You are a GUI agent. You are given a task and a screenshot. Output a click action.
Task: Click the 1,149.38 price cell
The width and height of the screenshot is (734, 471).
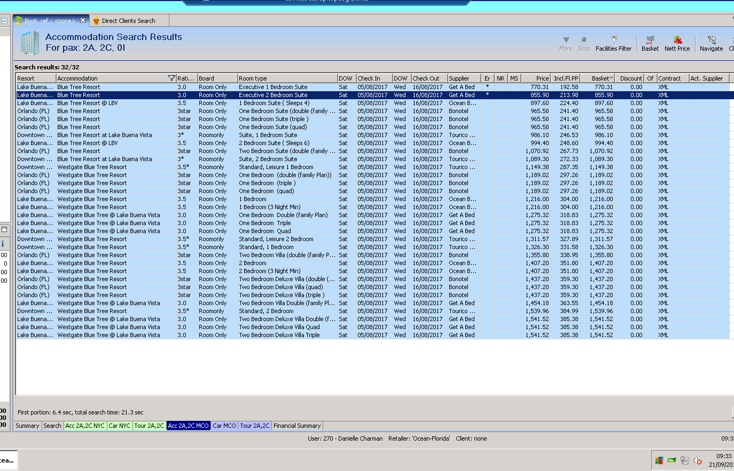pyautogui.click(x=537, y=167)
